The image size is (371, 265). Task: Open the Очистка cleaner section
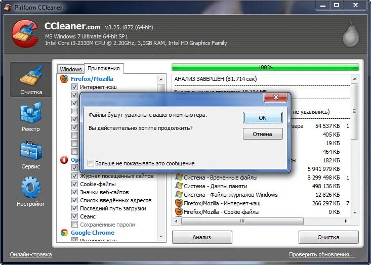(x=31, y=80)
